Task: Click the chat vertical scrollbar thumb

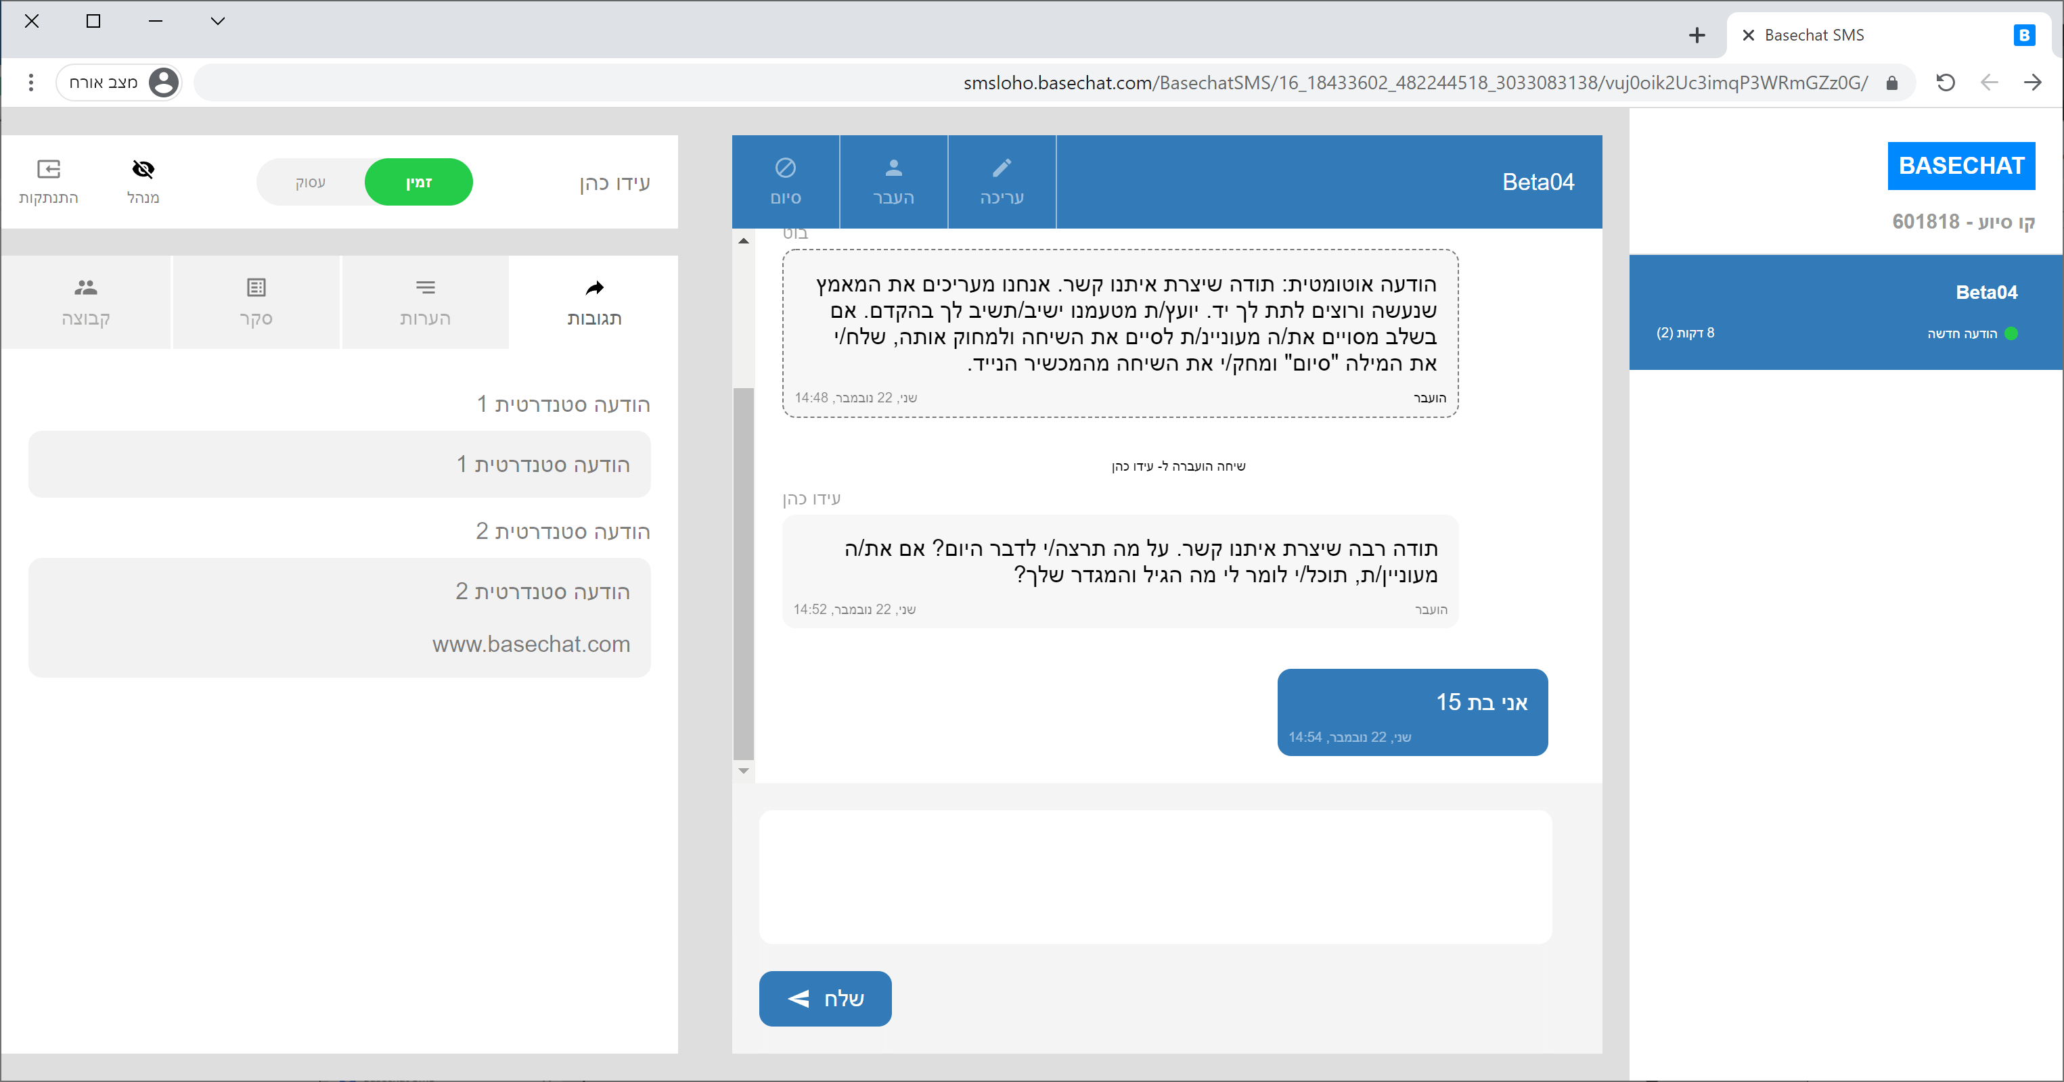Action: 744,573
